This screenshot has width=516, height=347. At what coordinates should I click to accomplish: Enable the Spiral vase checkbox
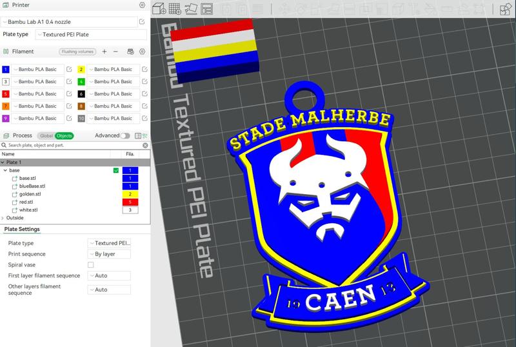pos(90,264)
